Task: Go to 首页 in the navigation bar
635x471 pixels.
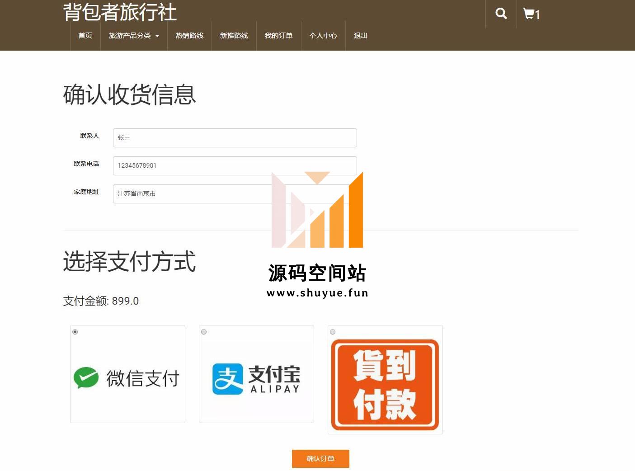Action: [85, 35]
